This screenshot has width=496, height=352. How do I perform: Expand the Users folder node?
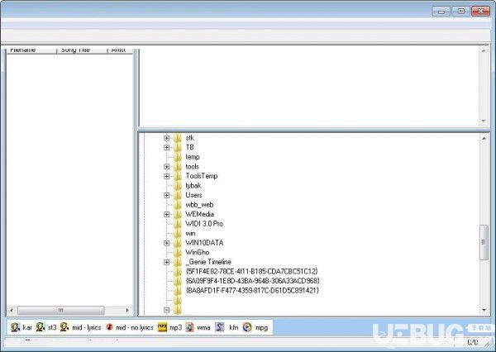(x=167, y=195)
